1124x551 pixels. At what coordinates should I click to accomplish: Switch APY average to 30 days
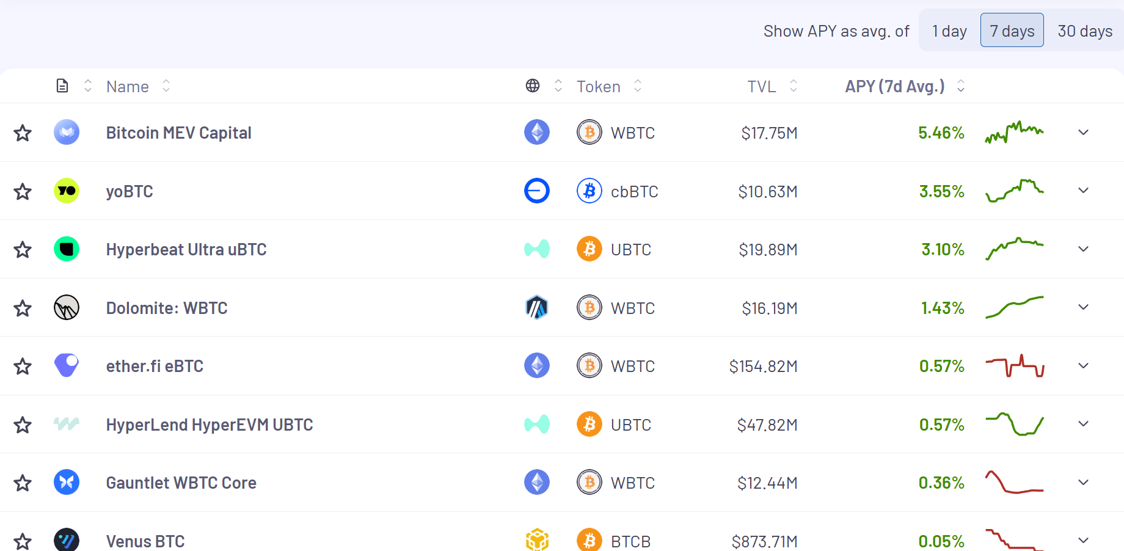point(1085,31)
